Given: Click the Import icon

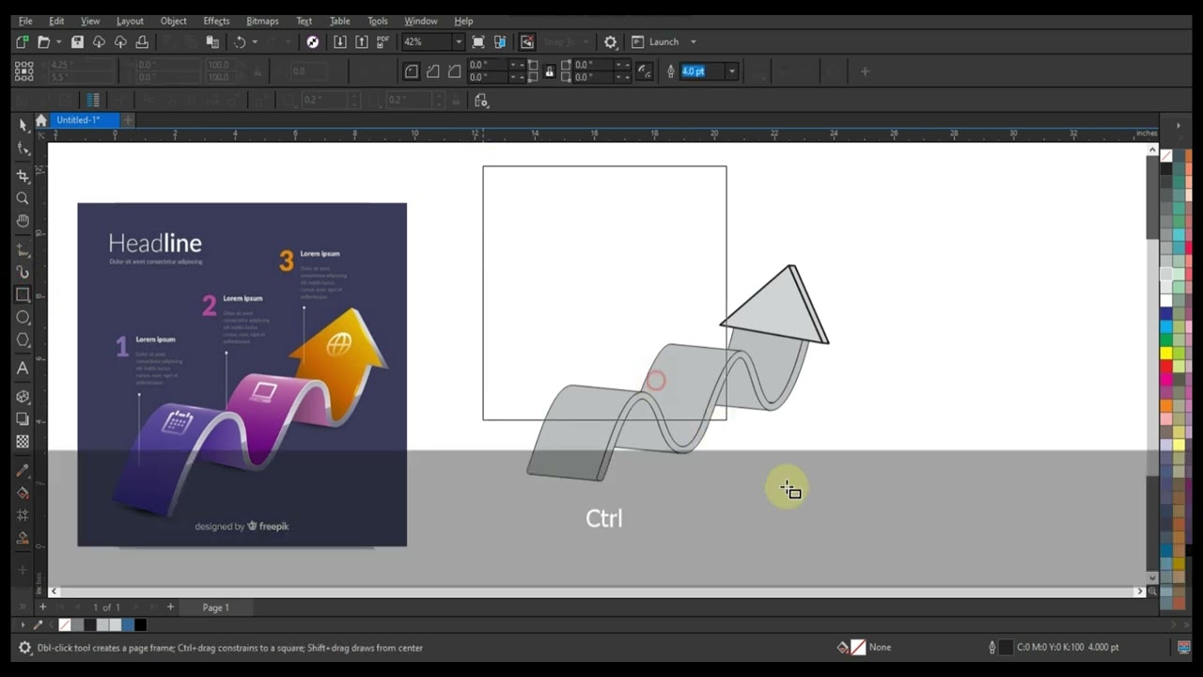Looking at the screenshot, I should click(x=339, y=41).
